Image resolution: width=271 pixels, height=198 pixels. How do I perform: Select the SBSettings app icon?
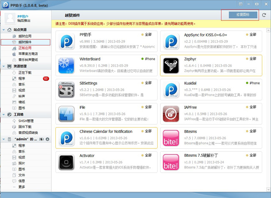[x=66, y=89]
